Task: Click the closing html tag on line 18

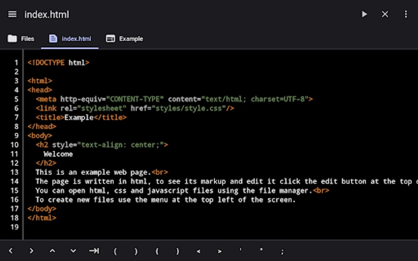Action: pos(42,218)
